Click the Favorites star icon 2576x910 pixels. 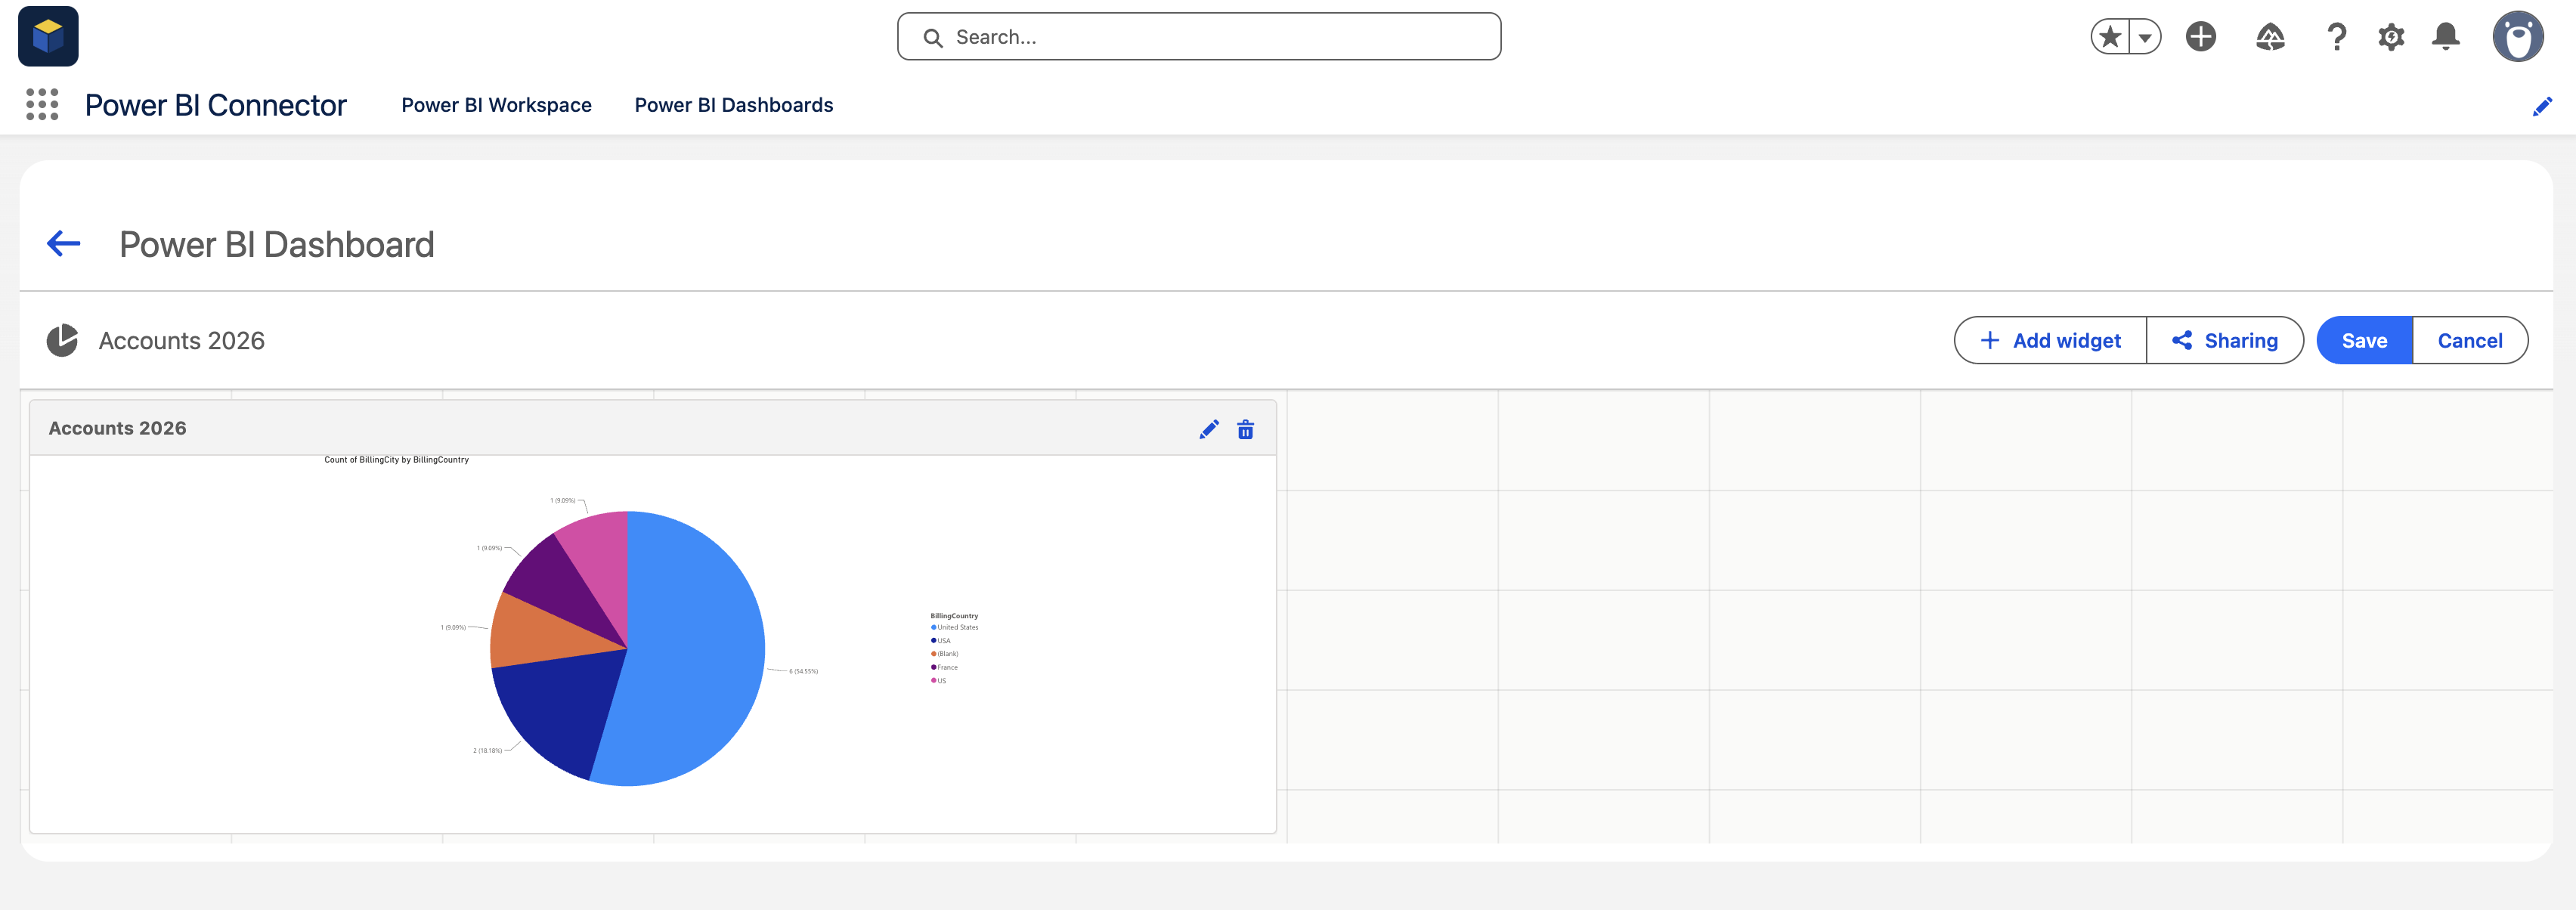(x=2110, y=37)
